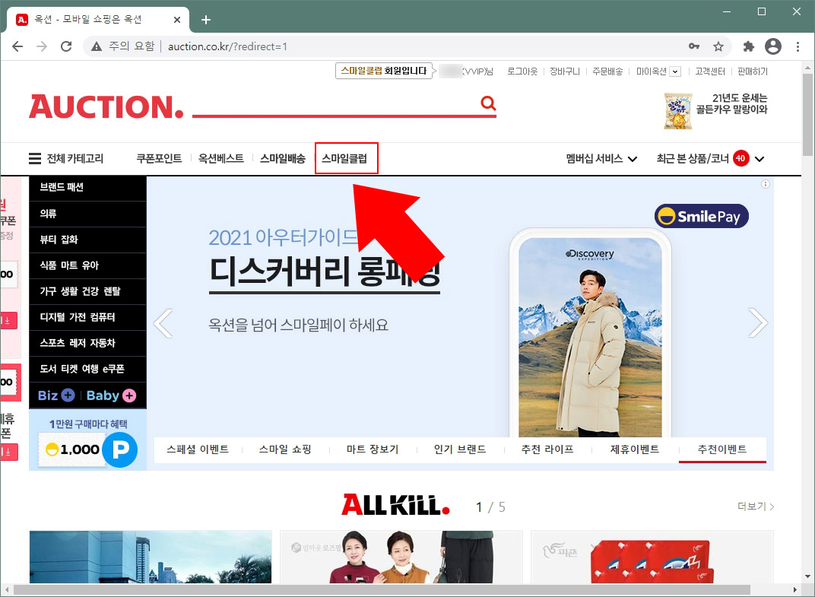Click 1만원 구매마다 혜택 promo
This screenshot has height=597, width=815.
coord(88,440)
